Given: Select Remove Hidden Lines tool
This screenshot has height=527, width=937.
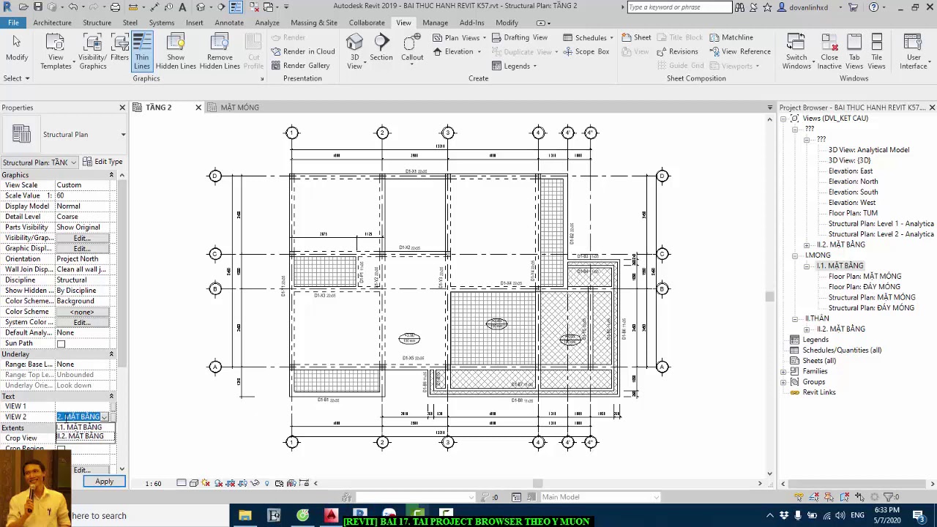Looking at the screenshot, I should [x=220, y=51].
